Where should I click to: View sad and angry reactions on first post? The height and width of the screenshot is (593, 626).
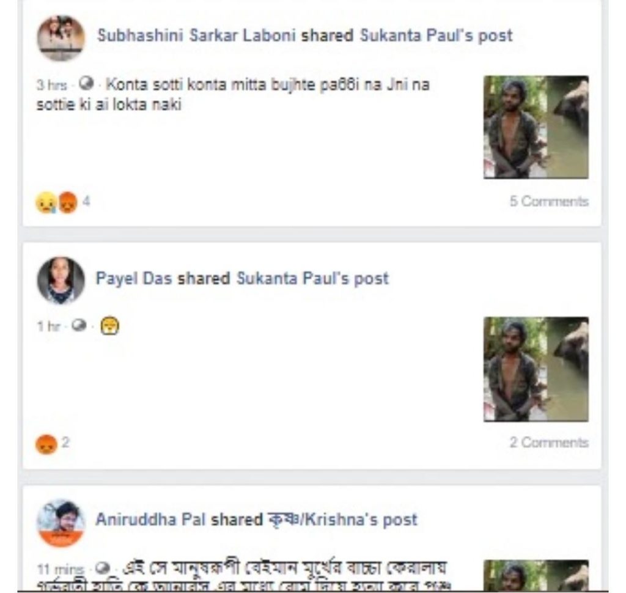tap(56, 202)
